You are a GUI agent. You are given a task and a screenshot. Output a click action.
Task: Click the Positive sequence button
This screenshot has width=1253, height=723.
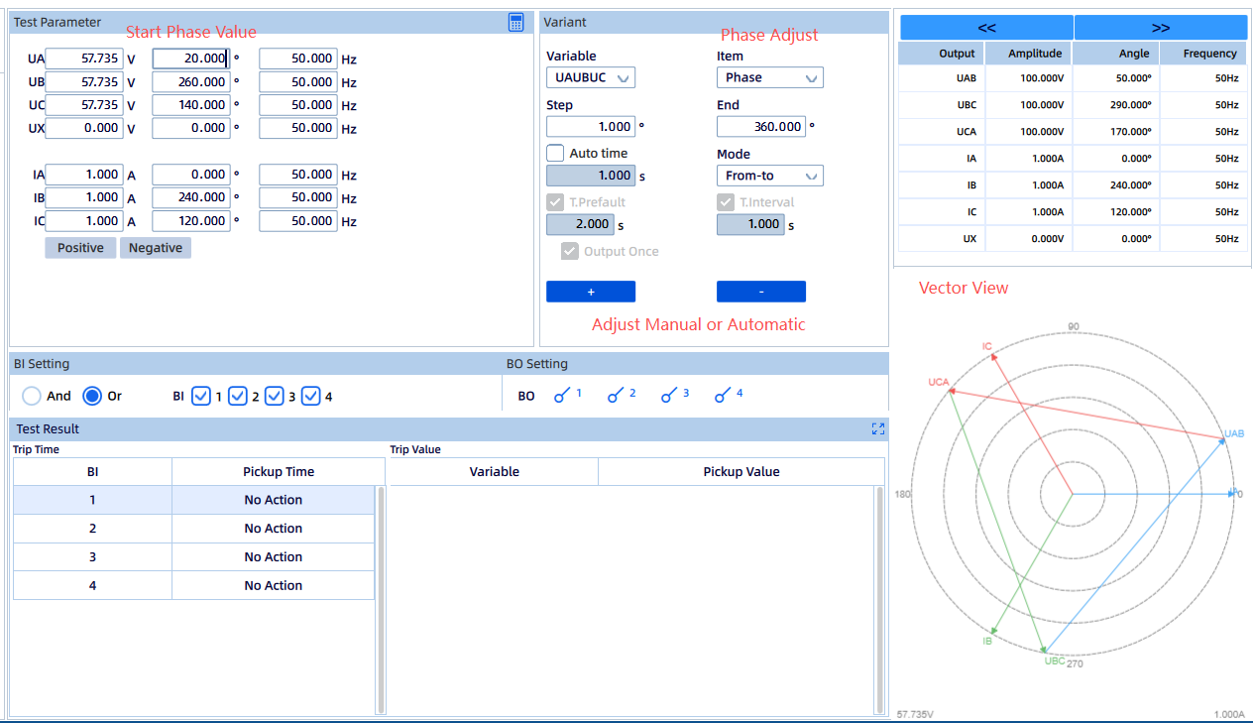tap(80, 248)
